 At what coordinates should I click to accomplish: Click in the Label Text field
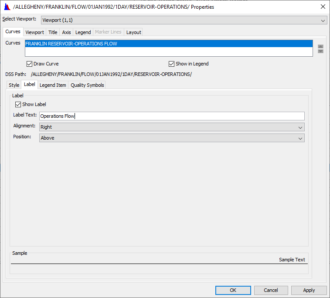172,116
